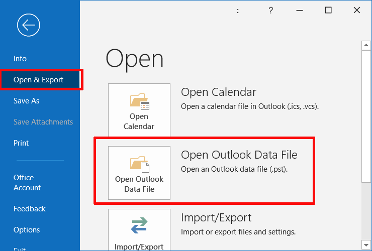The height and width of the screenshot is (251, 372).
Task: Click the Open Outlook Data File button
Action: (139, 173)
